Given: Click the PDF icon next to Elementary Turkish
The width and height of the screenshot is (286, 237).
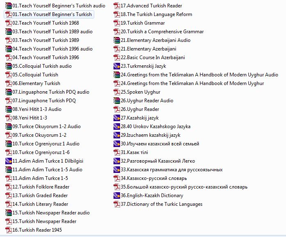Looking at the screenshot, I should pyautogui.click(x=8, y=83).
